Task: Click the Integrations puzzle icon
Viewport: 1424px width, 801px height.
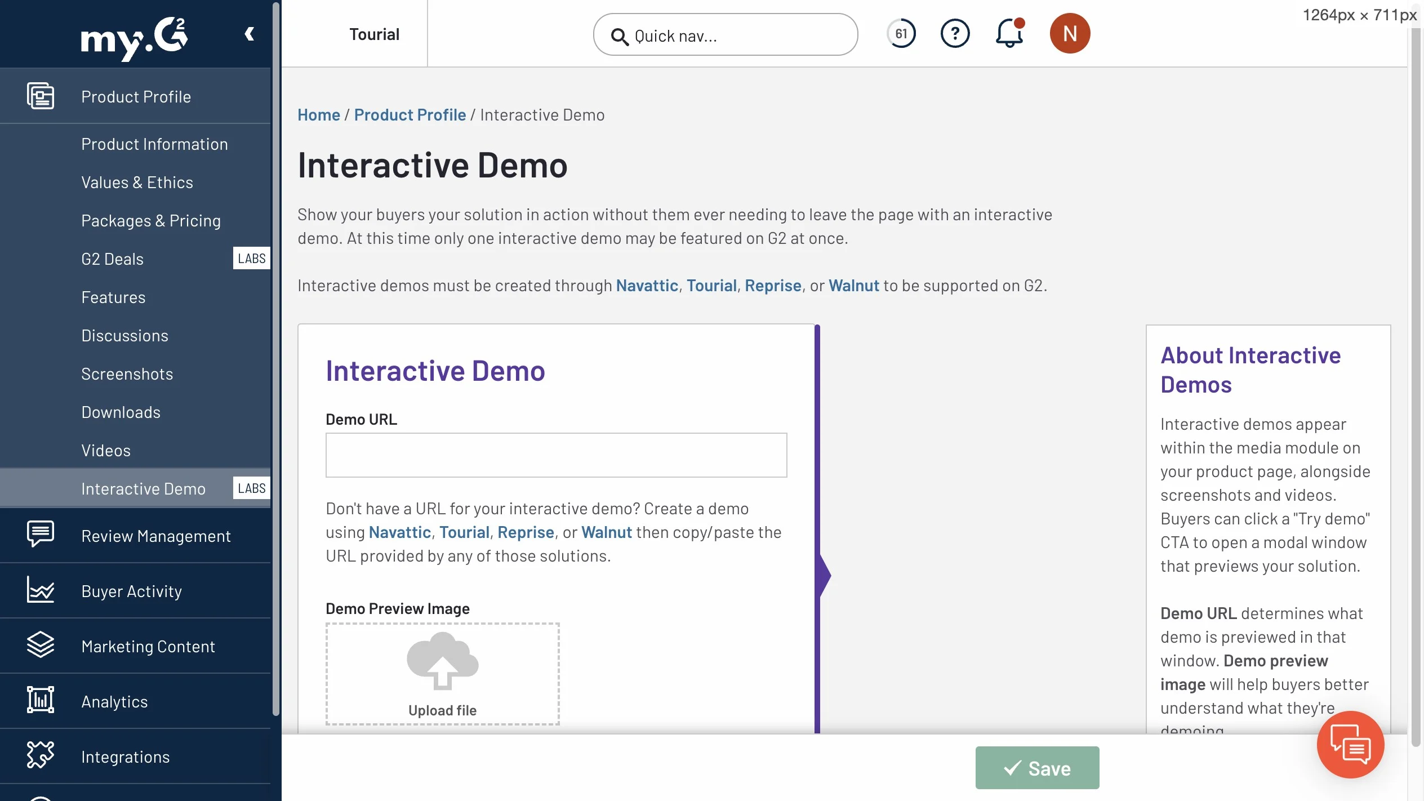Action: click(x=41, y=755)
